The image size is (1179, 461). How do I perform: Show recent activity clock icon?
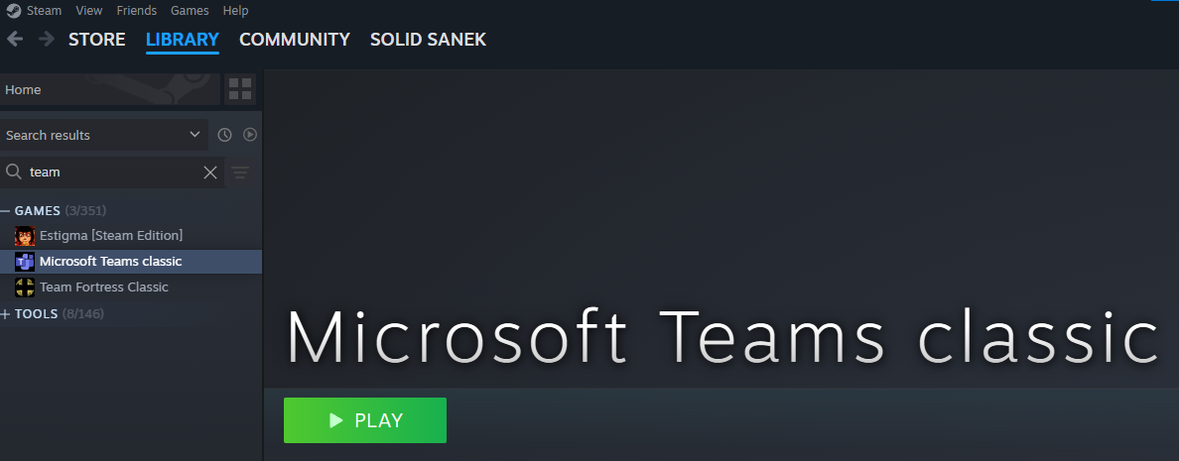pos(224,135)
